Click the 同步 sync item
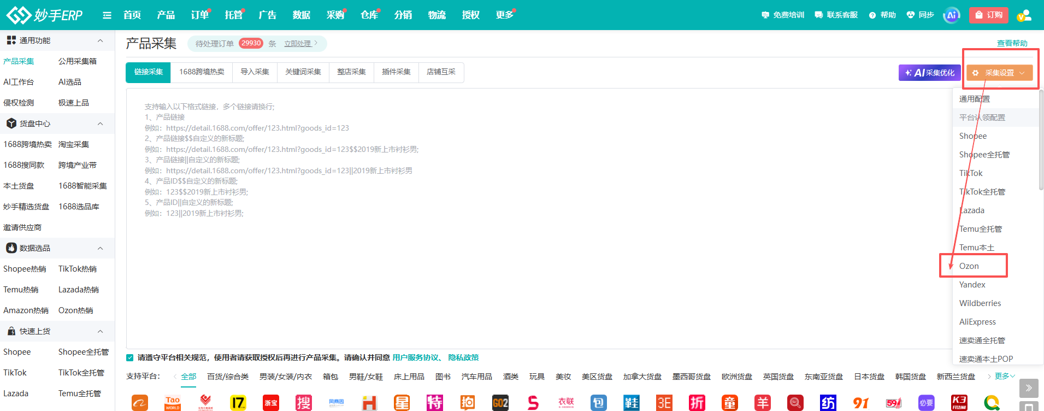 click(920, 15)
